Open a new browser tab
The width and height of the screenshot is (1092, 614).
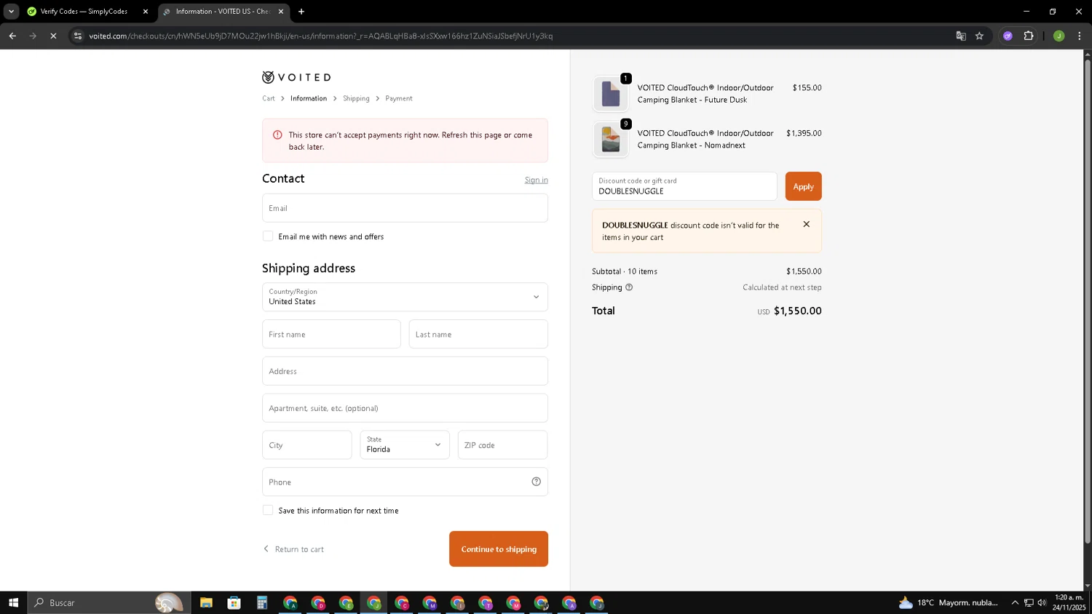tap(301, 12)
